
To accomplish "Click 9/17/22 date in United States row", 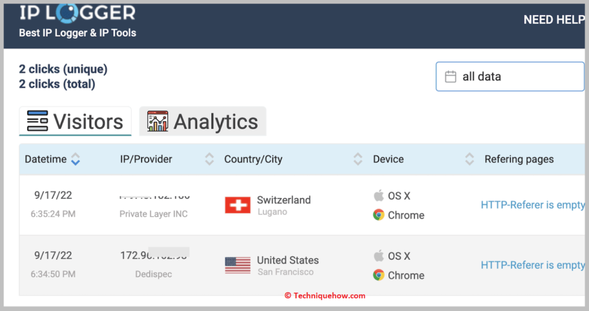I will coord(53,255).
